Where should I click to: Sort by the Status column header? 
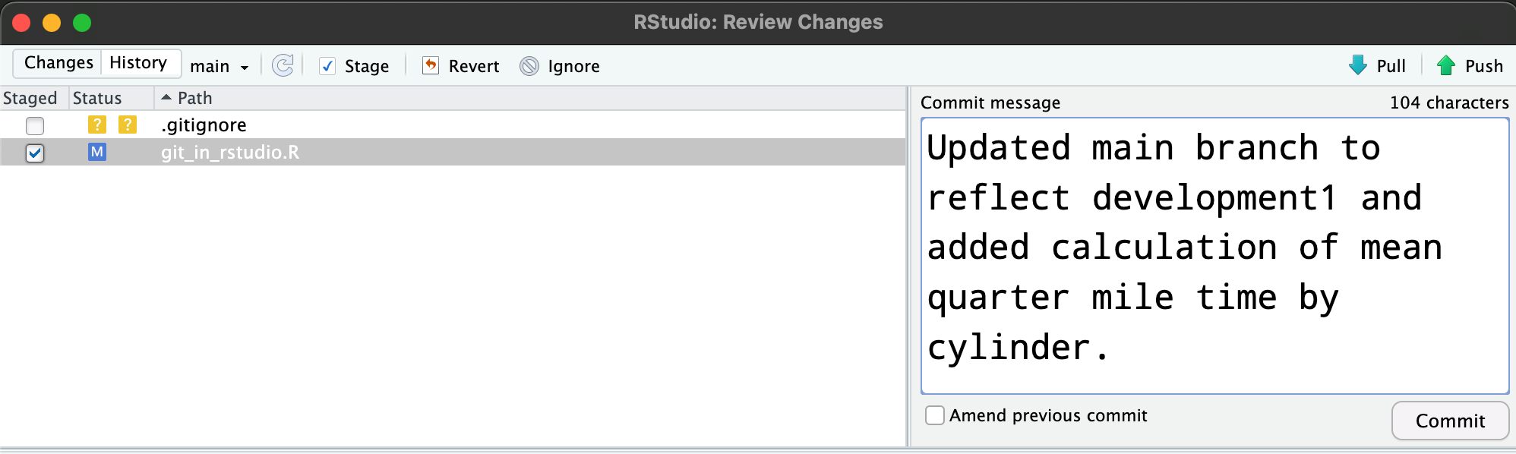point(97,98)
